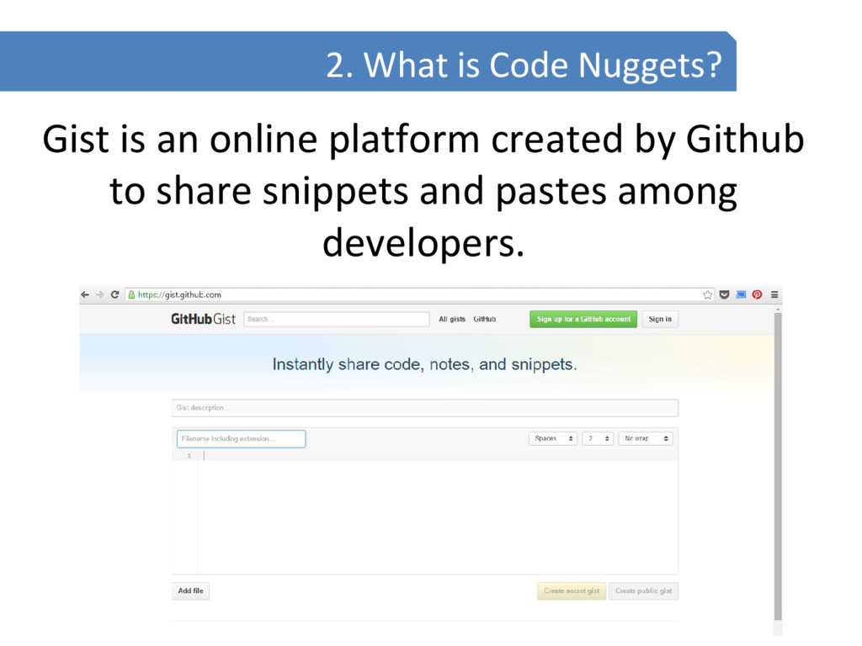The height and width of the screenshot is (646, 862).
Task: Click 'Instantly share code, notes, and snippets.' heading
Action: click(x=424, y=365)
